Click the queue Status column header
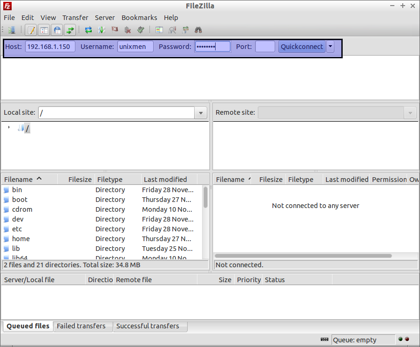The width and height of the screenshot is (420, 347). [297, 280]
